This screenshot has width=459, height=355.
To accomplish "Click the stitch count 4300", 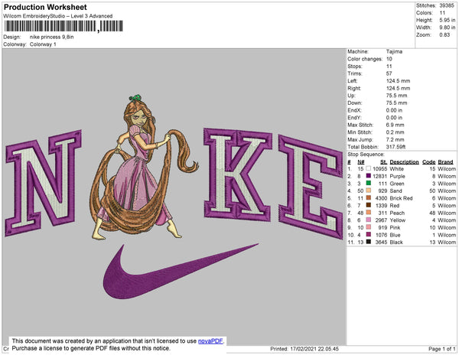I will pyautogui.click(x=381, y=198).
